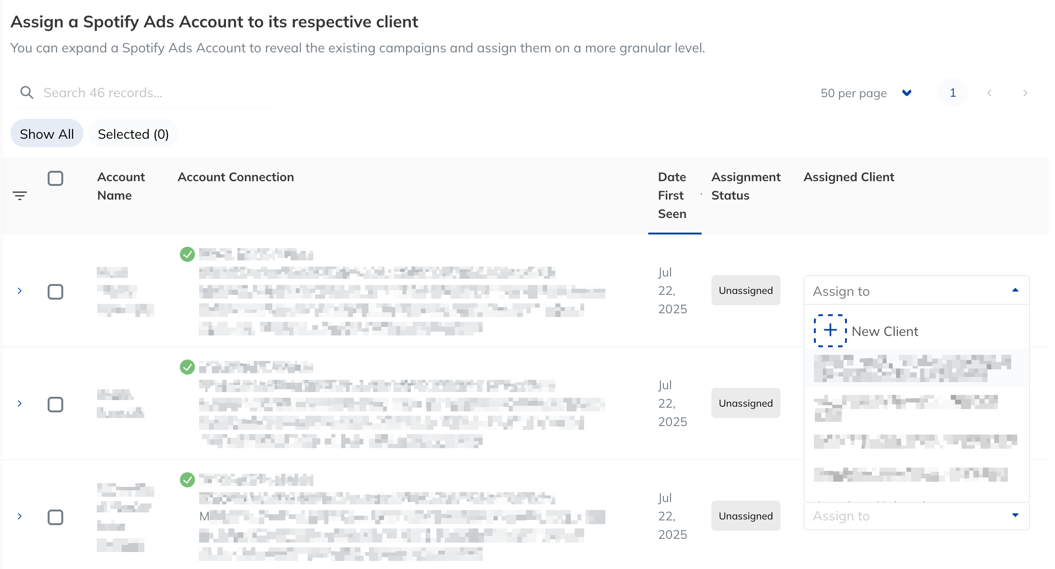Click second row green connected checkmark

click(187, 367)
